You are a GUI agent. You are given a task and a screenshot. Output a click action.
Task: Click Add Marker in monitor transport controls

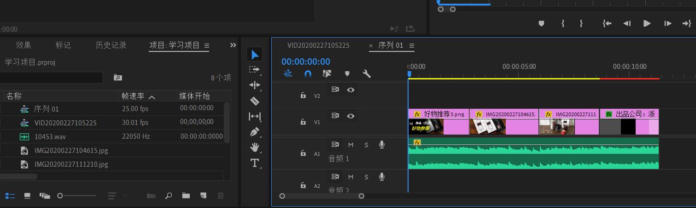(x=542, y=23)
